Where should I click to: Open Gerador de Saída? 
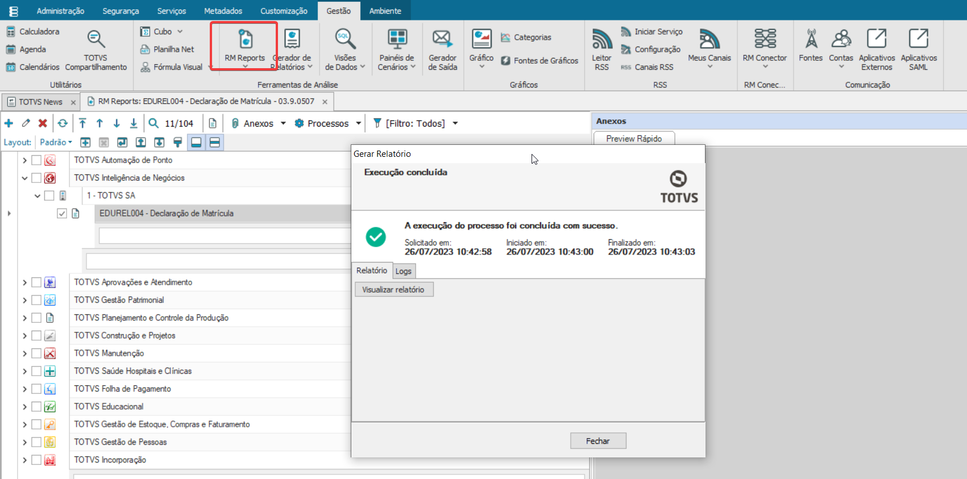click(x=442, y=50)
